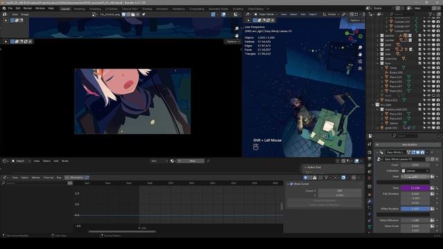Open the Render menu

point(28,8)
